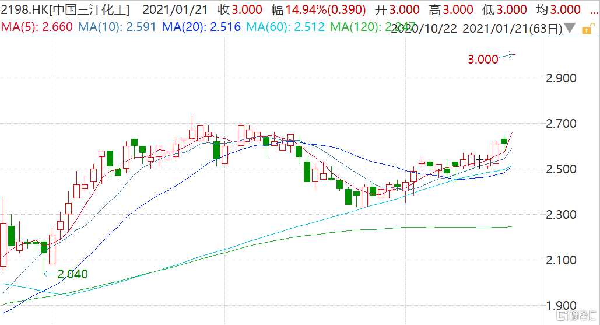Select the last green candlestick on chart

(x=504, y=141)
